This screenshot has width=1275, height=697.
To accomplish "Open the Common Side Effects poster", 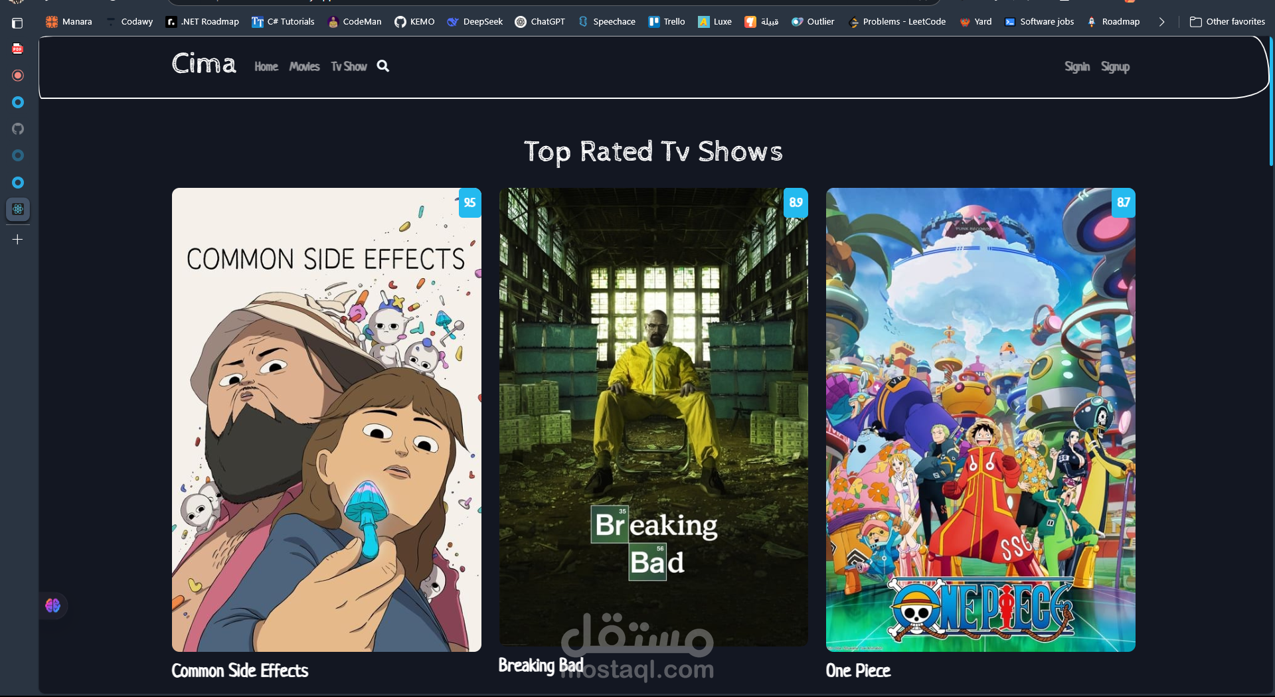I will [327, 420].
